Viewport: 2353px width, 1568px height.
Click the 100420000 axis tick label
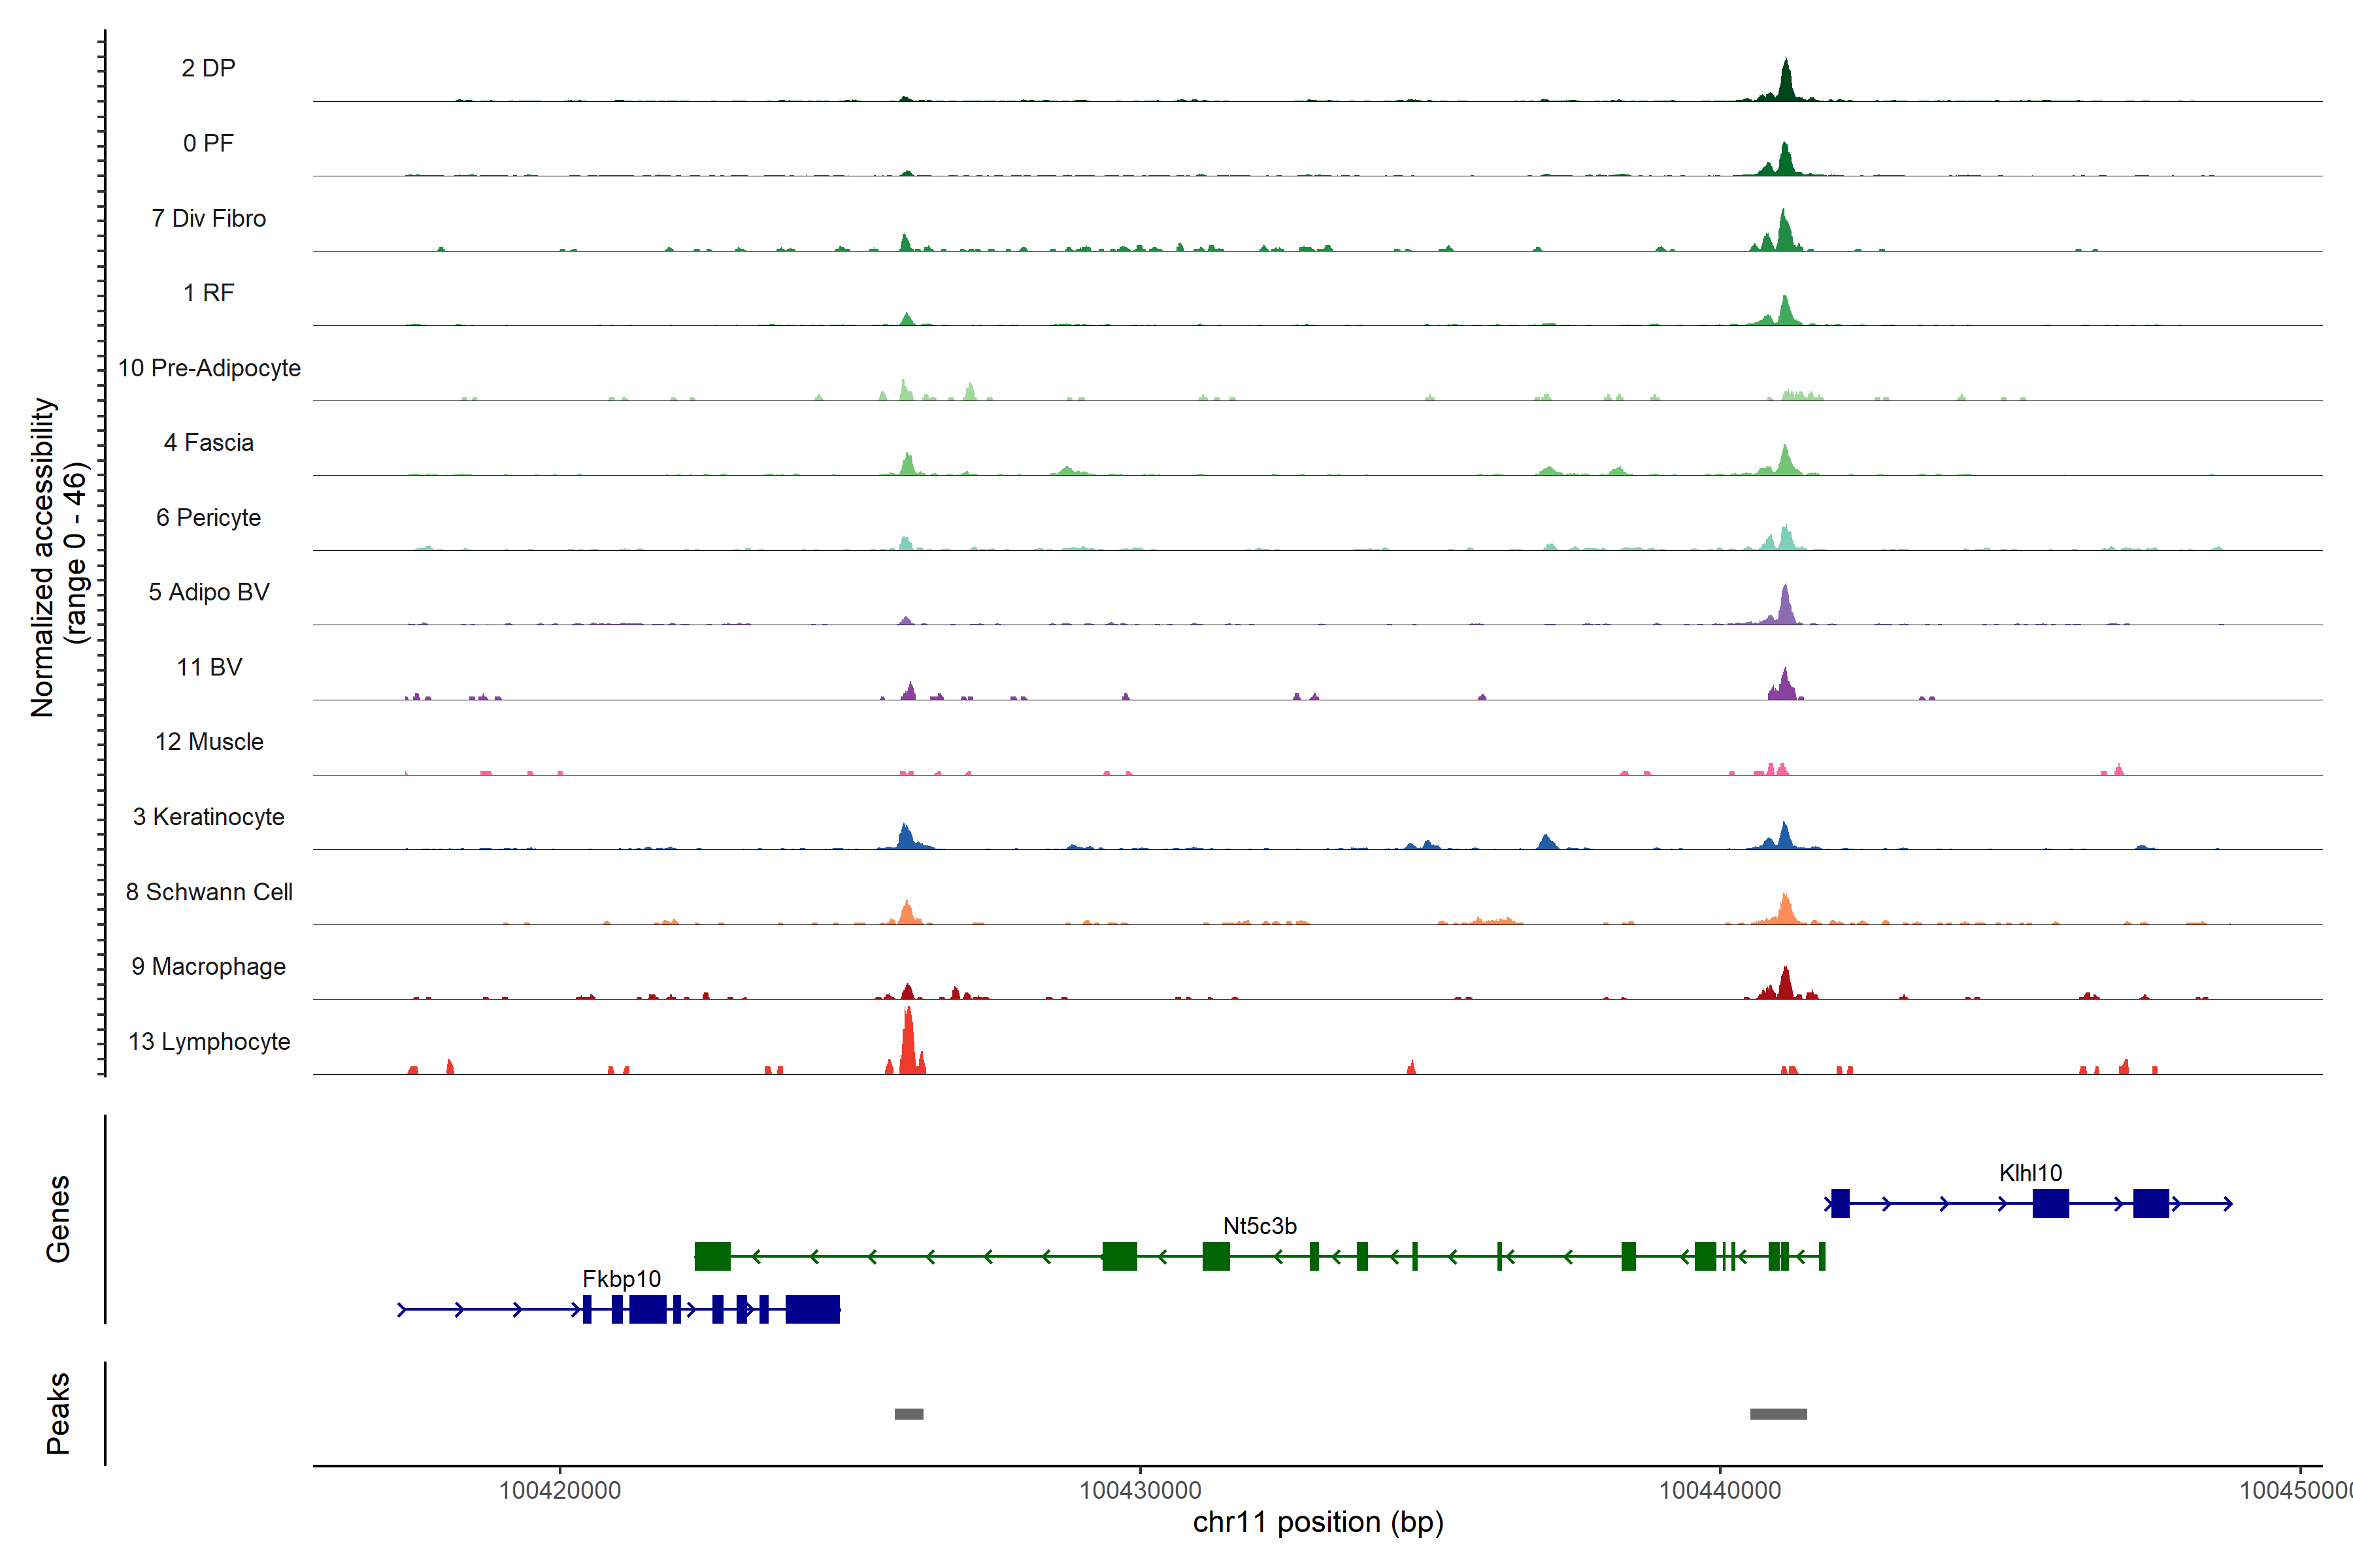[559, 1490]
